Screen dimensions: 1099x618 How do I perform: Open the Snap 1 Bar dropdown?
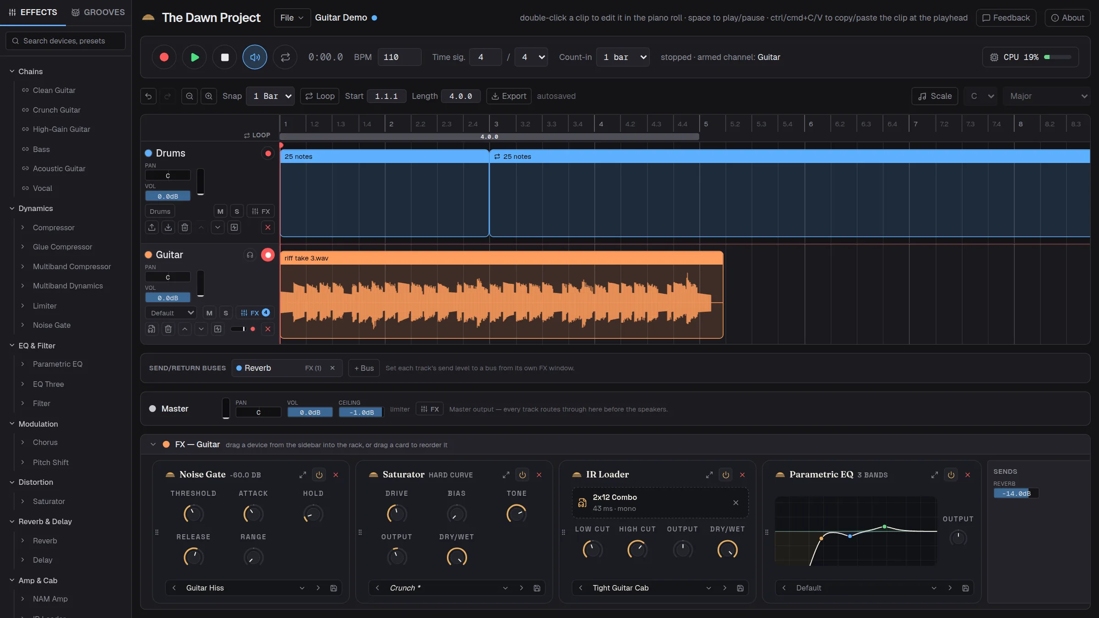coord(270,96)
